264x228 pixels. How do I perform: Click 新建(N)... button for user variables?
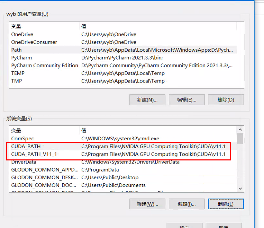click(147, 100)
